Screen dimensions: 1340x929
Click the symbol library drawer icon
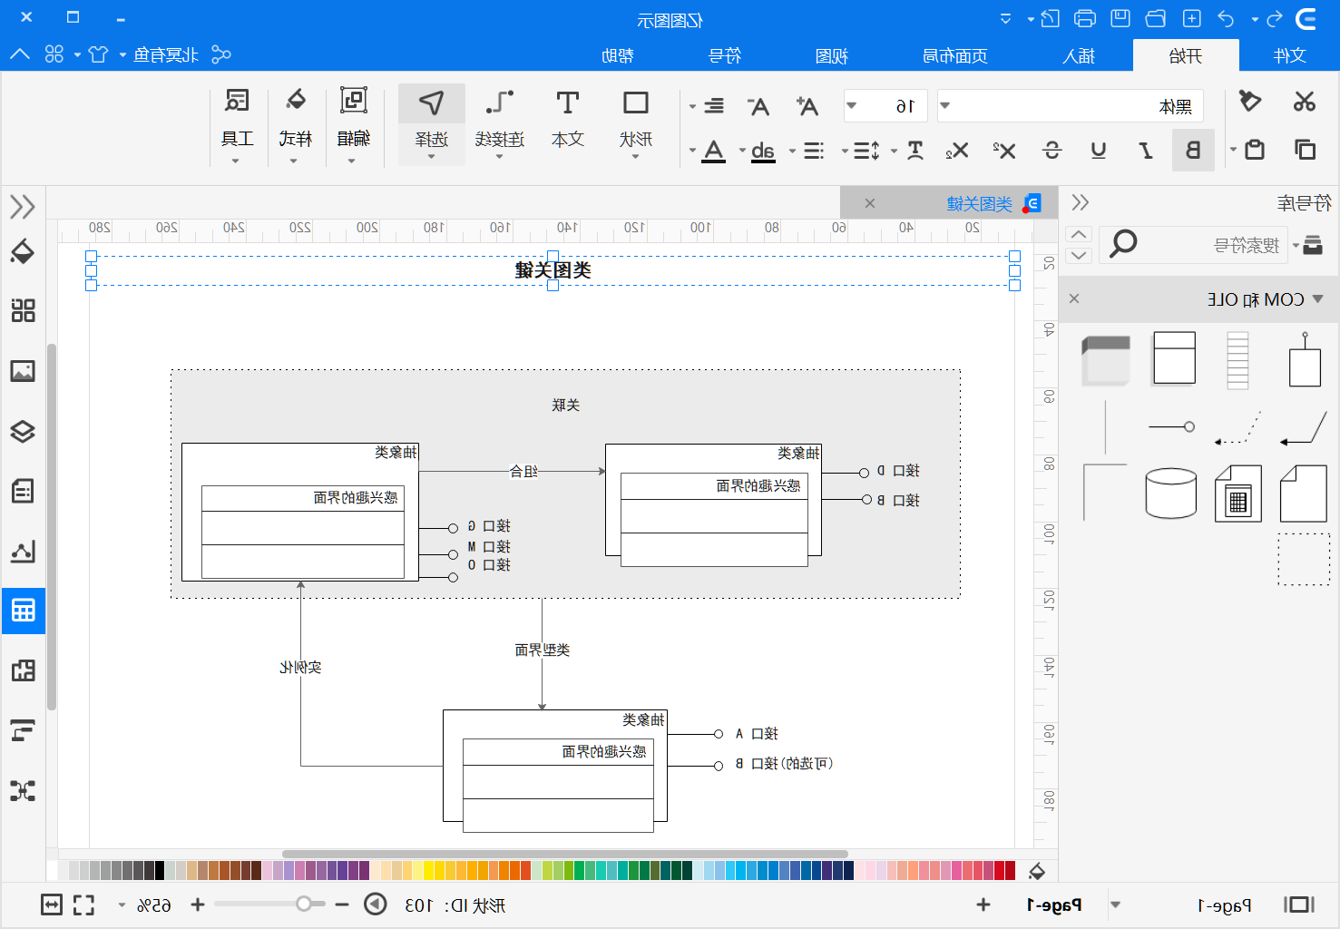[1313, 244]
